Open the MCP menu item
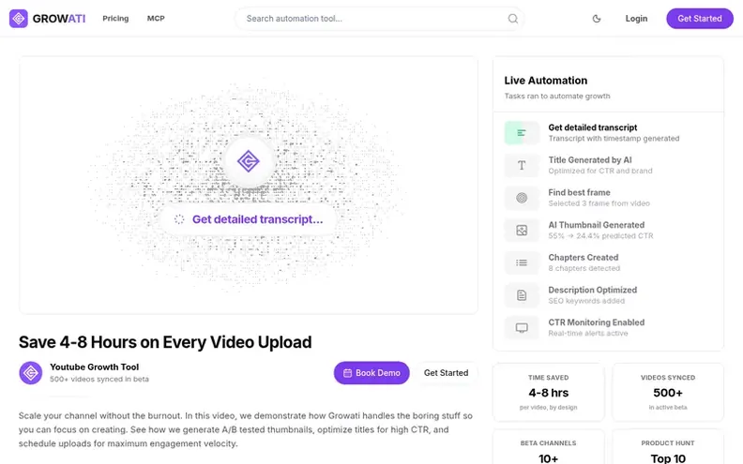 point(156,19)
